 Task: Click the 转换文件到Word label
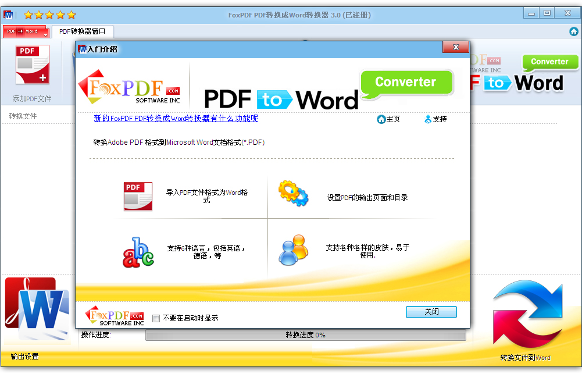525,358
